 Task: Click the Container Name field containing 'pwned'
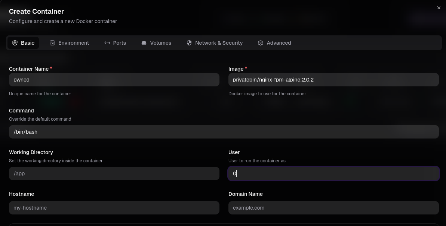(114, 80)
